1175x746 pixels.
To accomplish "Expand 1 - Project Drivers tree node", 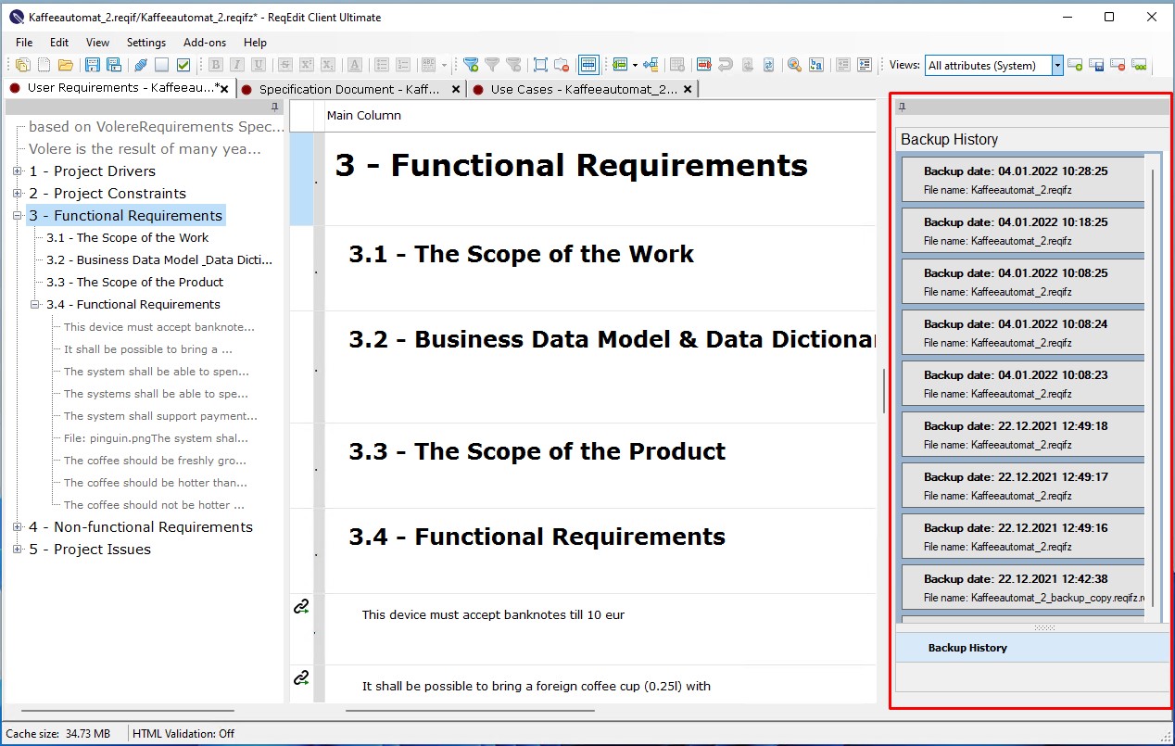I will pyautogui.click(x=17, y=171).
